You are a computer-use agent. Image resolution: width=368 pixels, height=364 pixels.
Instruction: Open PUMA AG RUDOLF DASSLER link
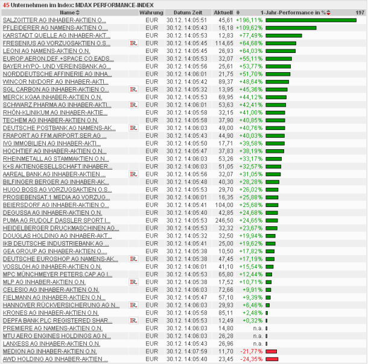tap(56, 221)
